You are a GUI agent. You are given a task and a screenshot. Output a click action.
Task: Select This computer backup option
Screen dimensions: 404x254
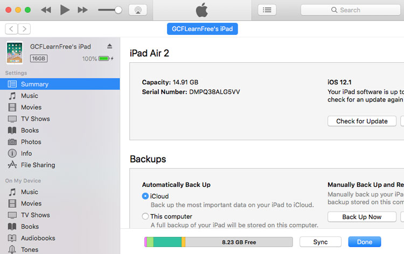145,216
